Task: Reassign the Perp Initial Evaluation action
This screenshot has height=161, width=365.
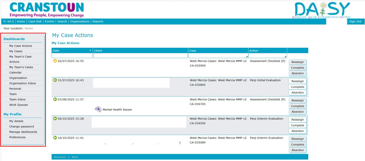Action: point(298,81)
